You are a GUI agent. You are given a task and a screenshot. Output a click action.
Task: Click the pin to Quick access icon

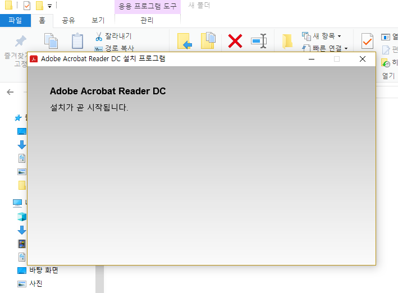pos(21,41)
